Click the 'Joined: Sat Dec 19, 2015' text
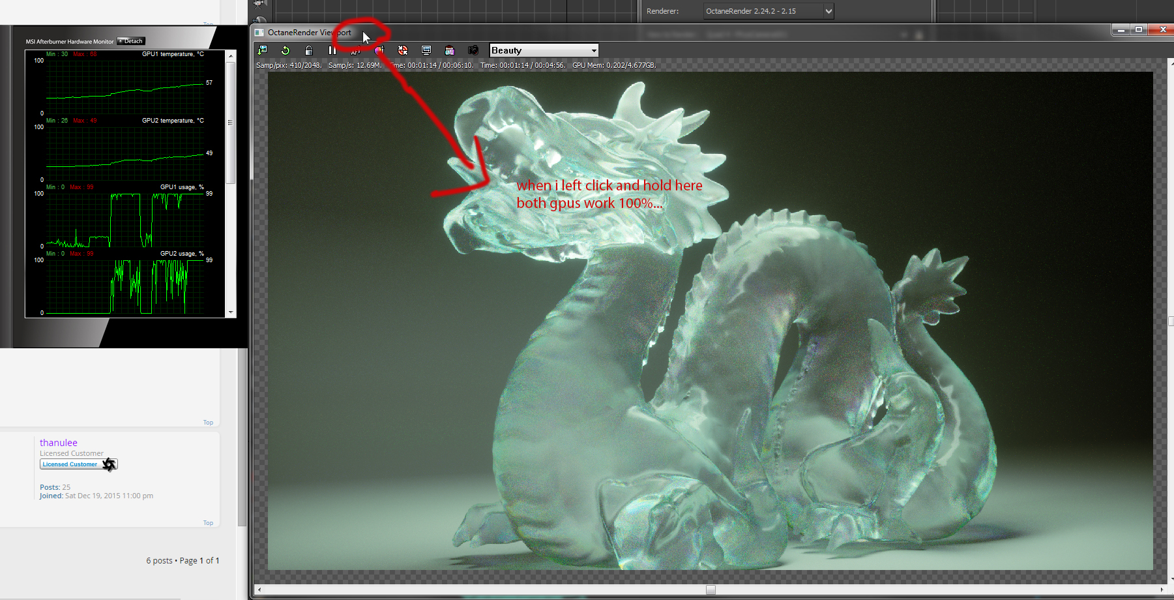This screenshot has height=600, width=1174. tap(96, 496)
